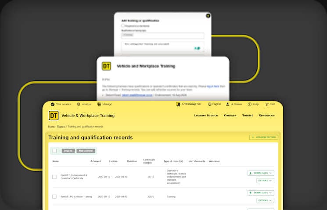Click the Type of record(s) column header
Screen dimensions: 327x210
click(173, 161)
